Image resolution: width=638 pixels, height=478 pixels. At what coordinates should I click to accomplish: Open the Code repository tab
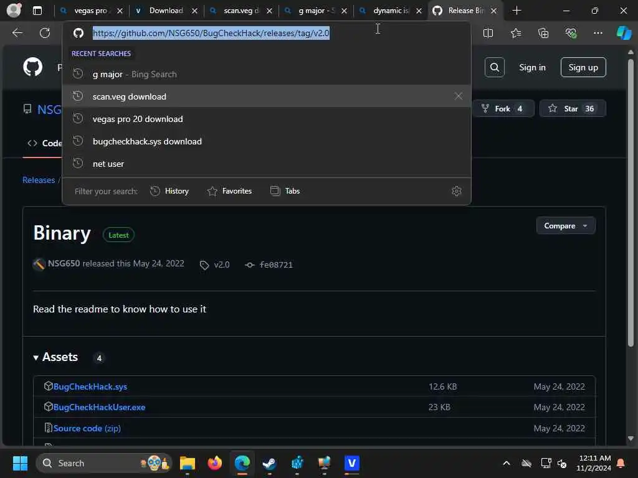(x=44, y=143)
